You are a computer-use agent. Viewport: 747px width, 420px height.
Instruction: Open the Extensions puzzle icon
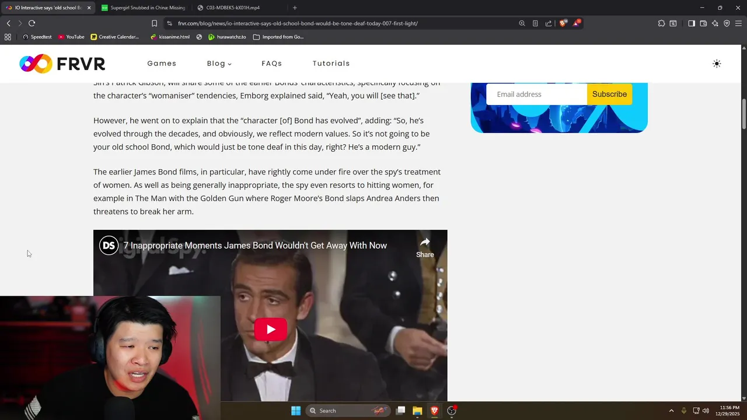click(661, 23)
